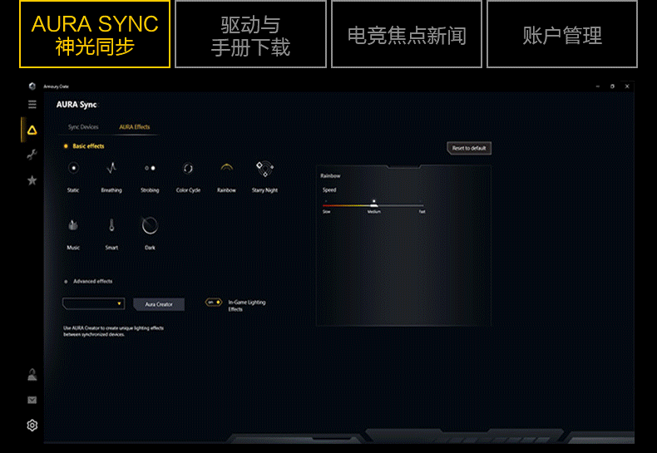Click the Medium speed label

click(373, 212)
